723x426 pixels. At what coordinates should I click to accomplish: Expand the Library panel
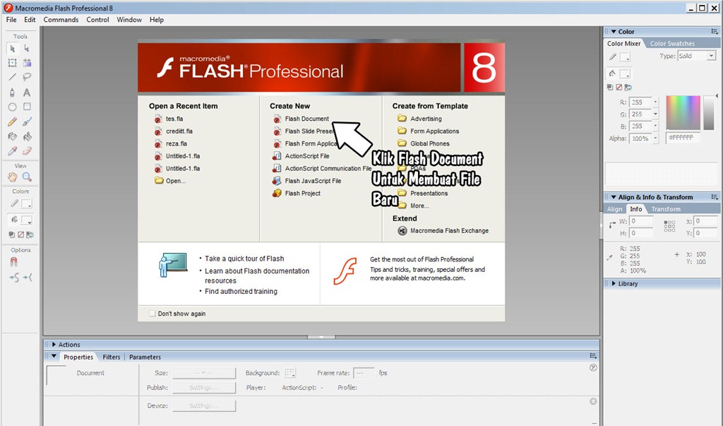(x=614, y=283)
